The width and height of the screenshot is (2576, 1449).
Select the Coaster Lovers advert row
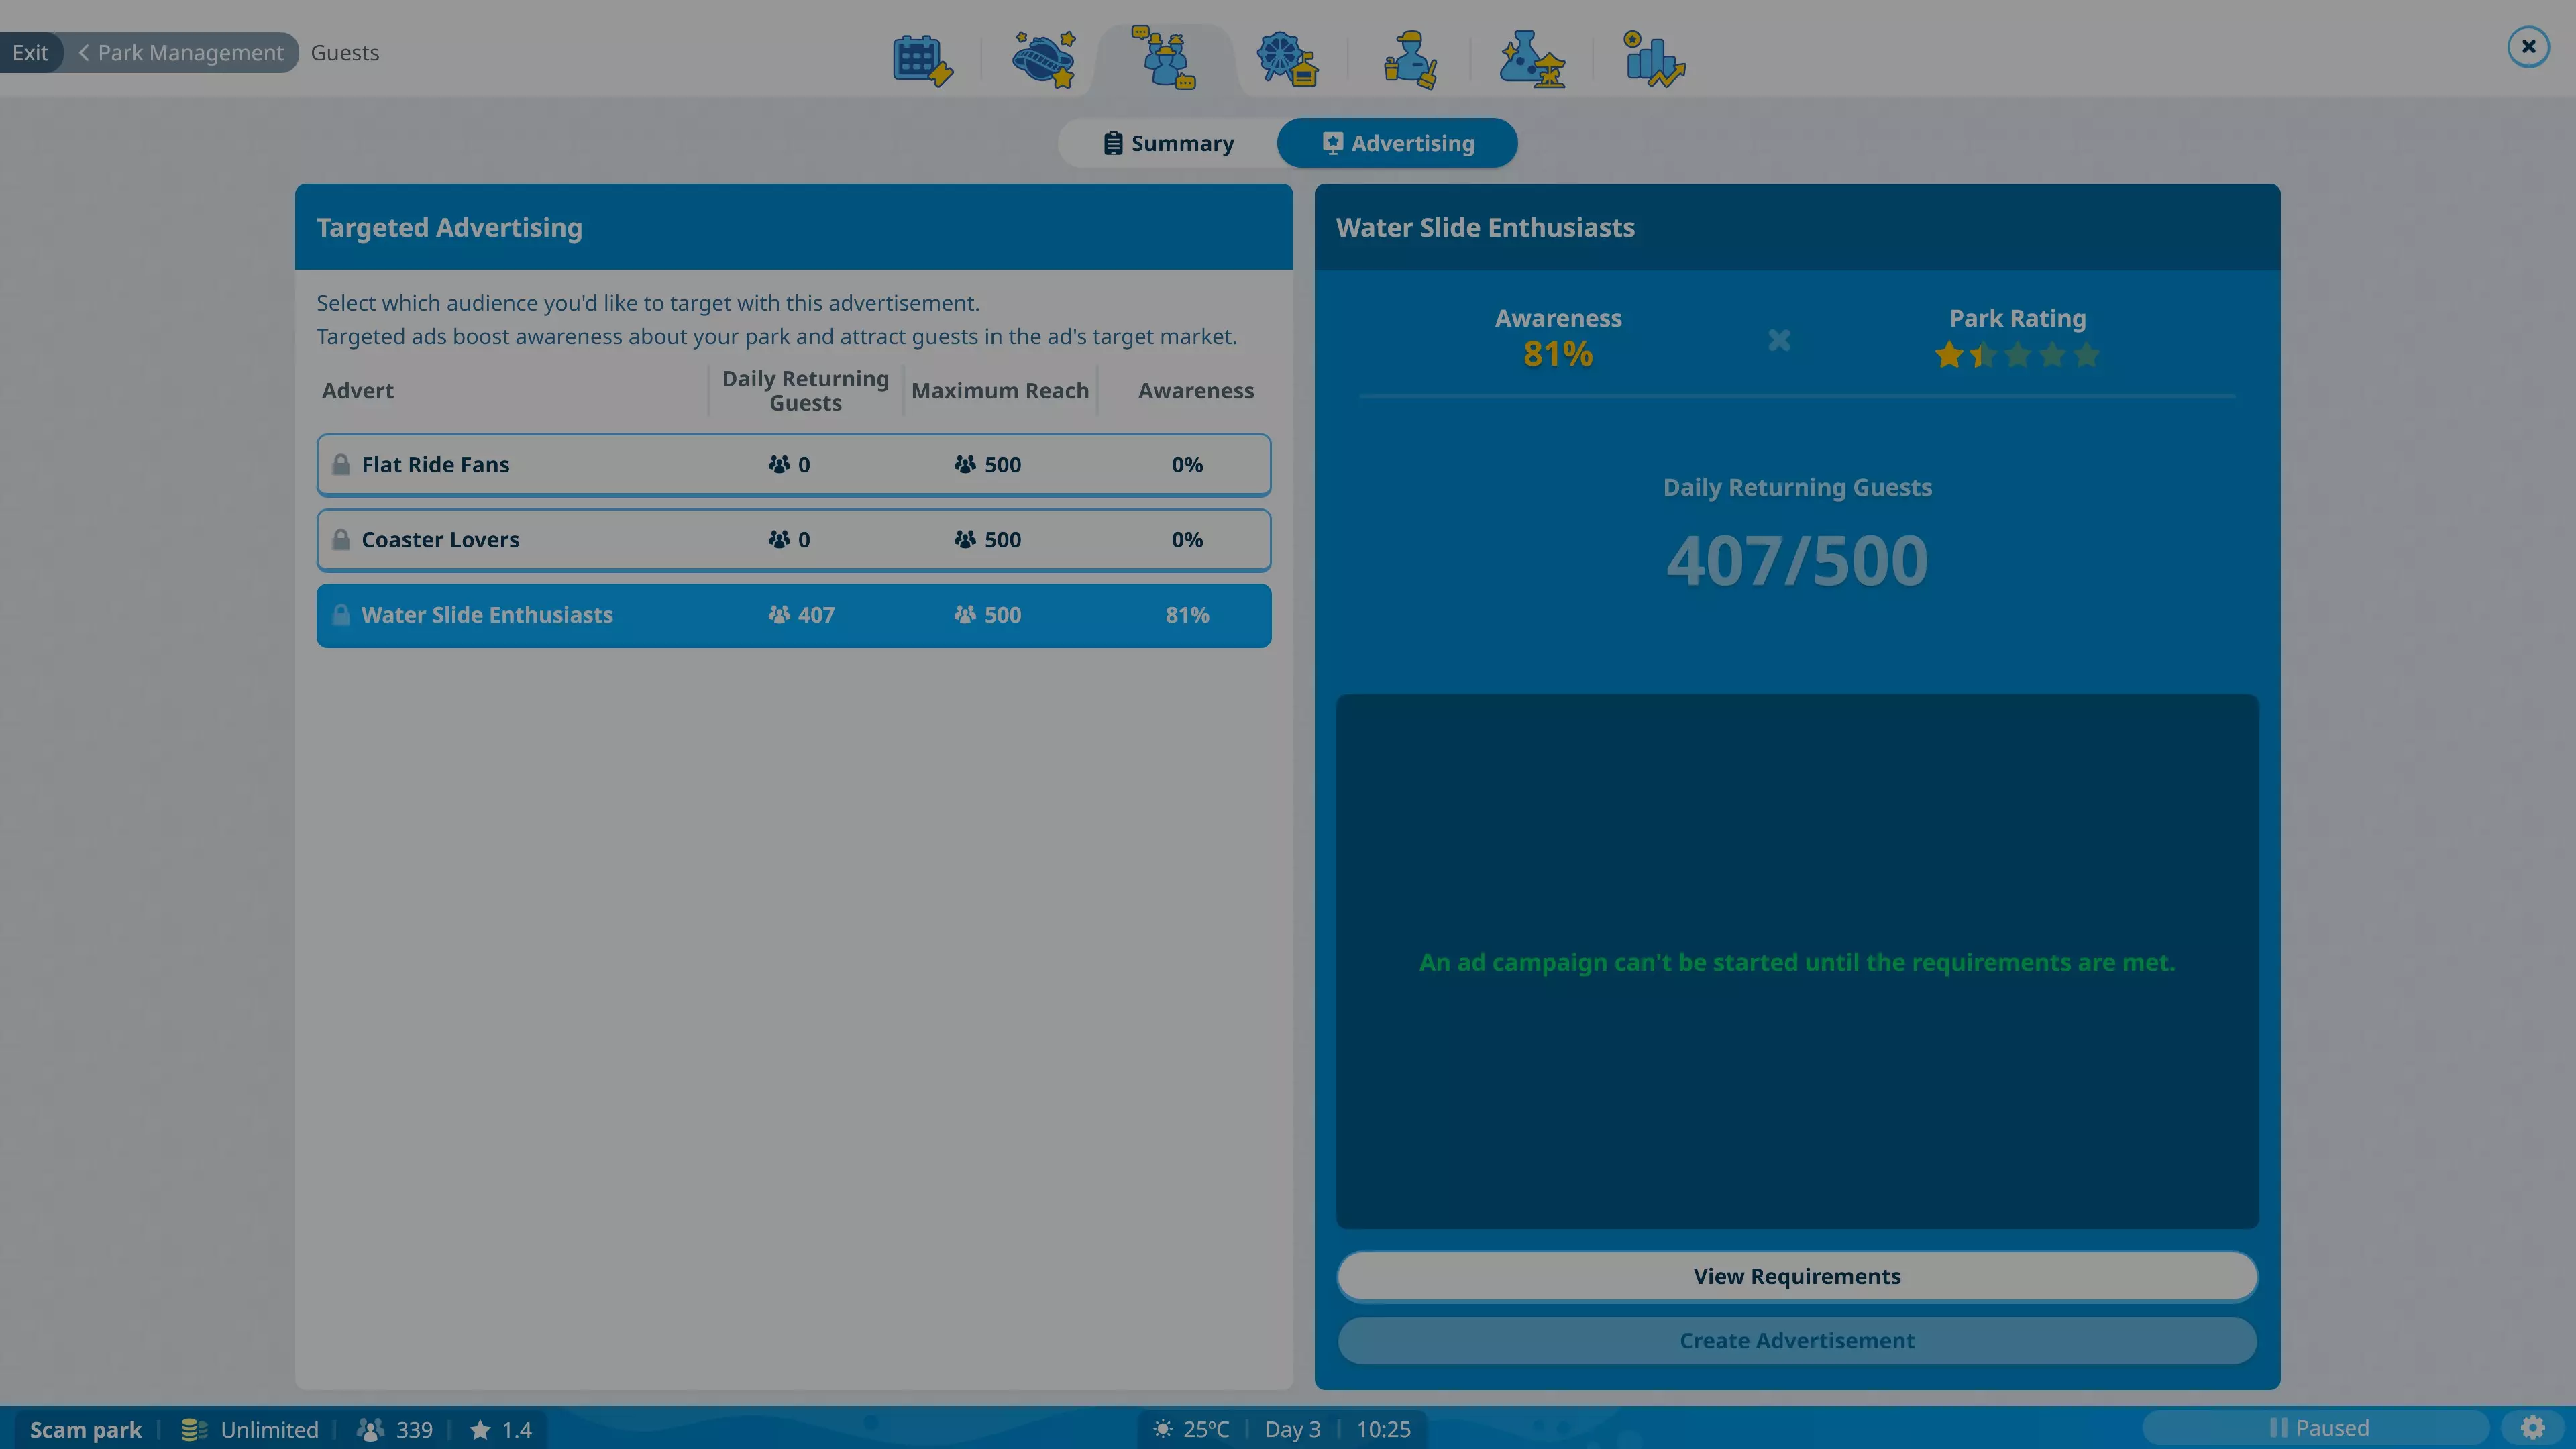click(x=793, y=540)
